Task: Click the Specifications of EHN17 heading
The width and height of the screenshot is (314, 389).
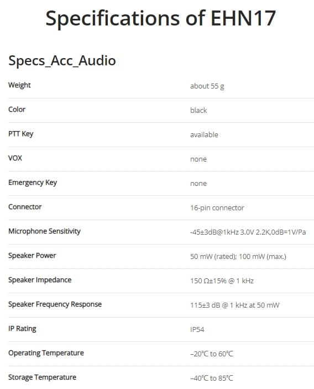Action: click(x=161, y=18)
